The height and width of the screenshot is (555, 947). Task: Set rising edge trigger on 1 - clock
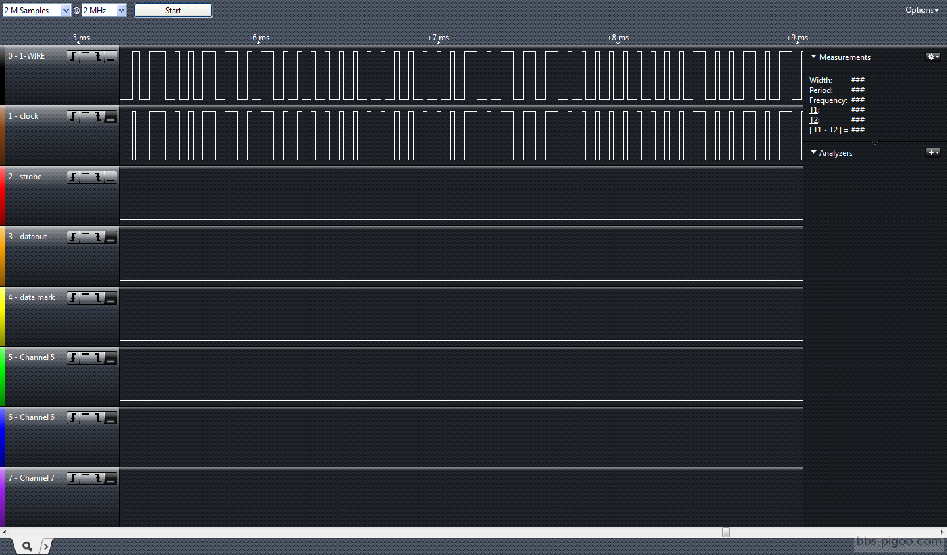pyautogui.click(x=73, y=117)
